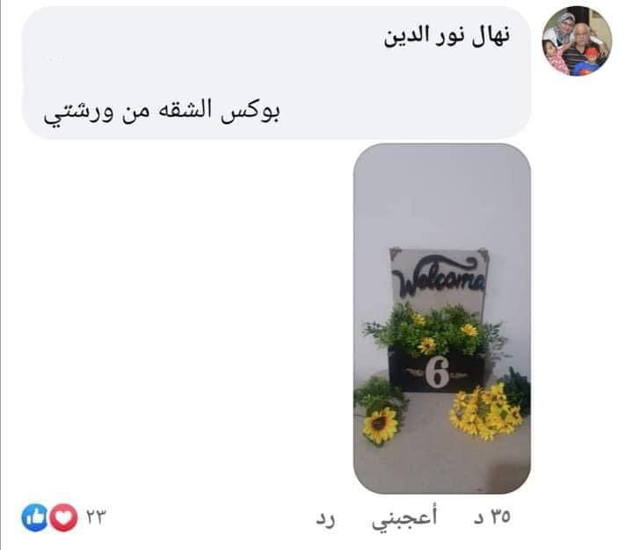
Task: Like the comment using أعجبني
Action: 404,517
